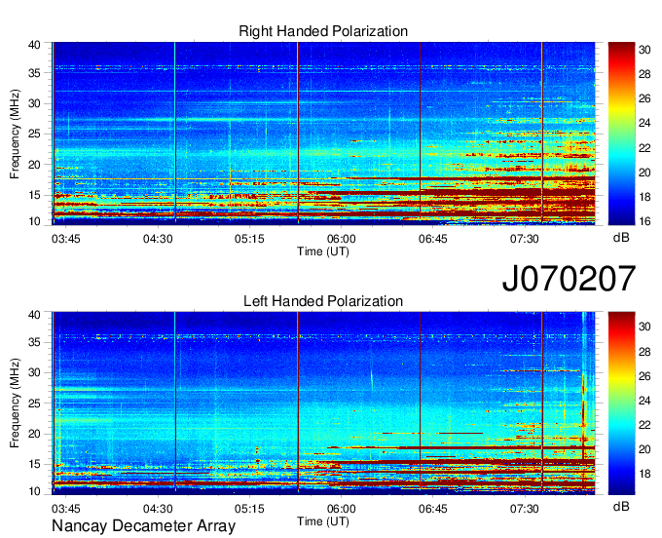Click the top plot's 'Frequency (MHz)' axis label
Screen dimensions: 662x538
15,134
